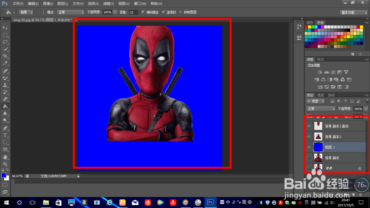
Task: Open the layer filter type dropdown (类型)
Action: tap(316, 101)
